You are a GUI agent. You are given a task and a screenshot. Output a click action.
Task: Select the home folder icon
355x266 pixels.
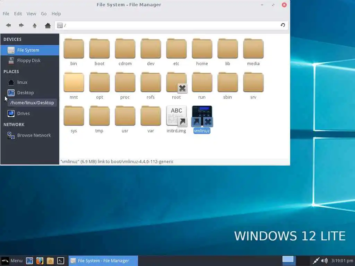point(202,48)
